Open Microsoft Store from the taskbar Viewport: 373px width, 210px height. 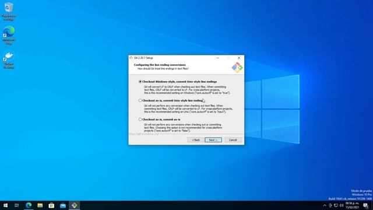tap(51, 205)
